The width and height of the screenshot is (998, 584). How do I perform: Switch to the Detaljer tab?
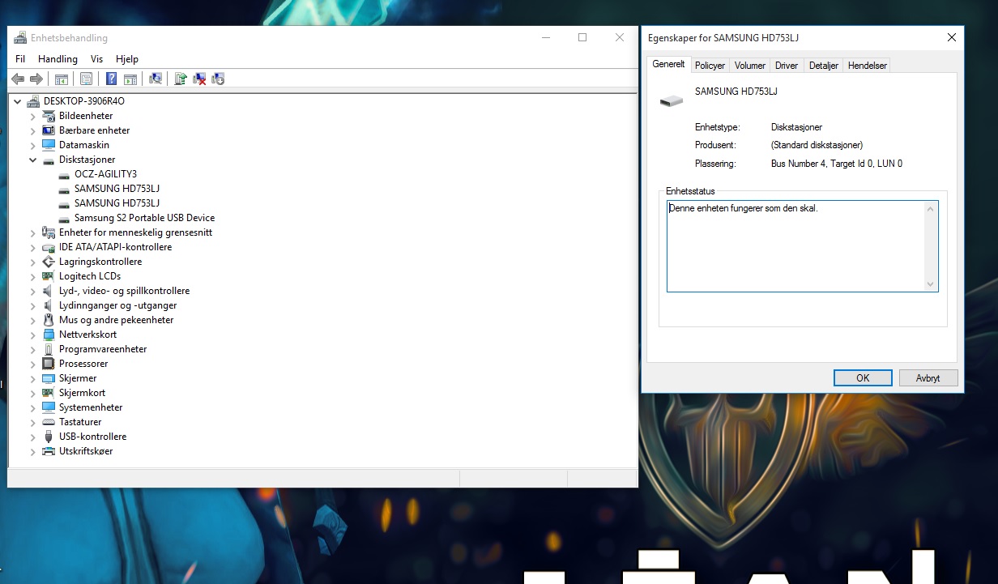(x=823, y=66)
